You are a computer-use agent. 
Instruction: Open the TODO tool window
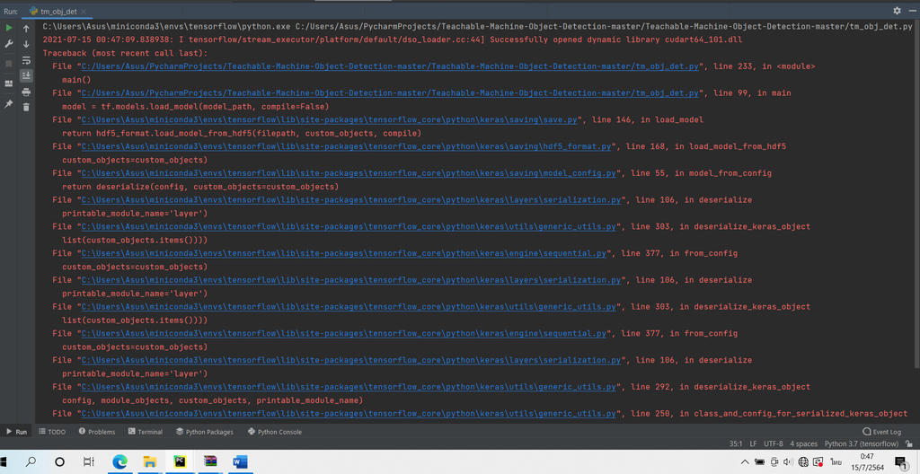tap(52, 432)
